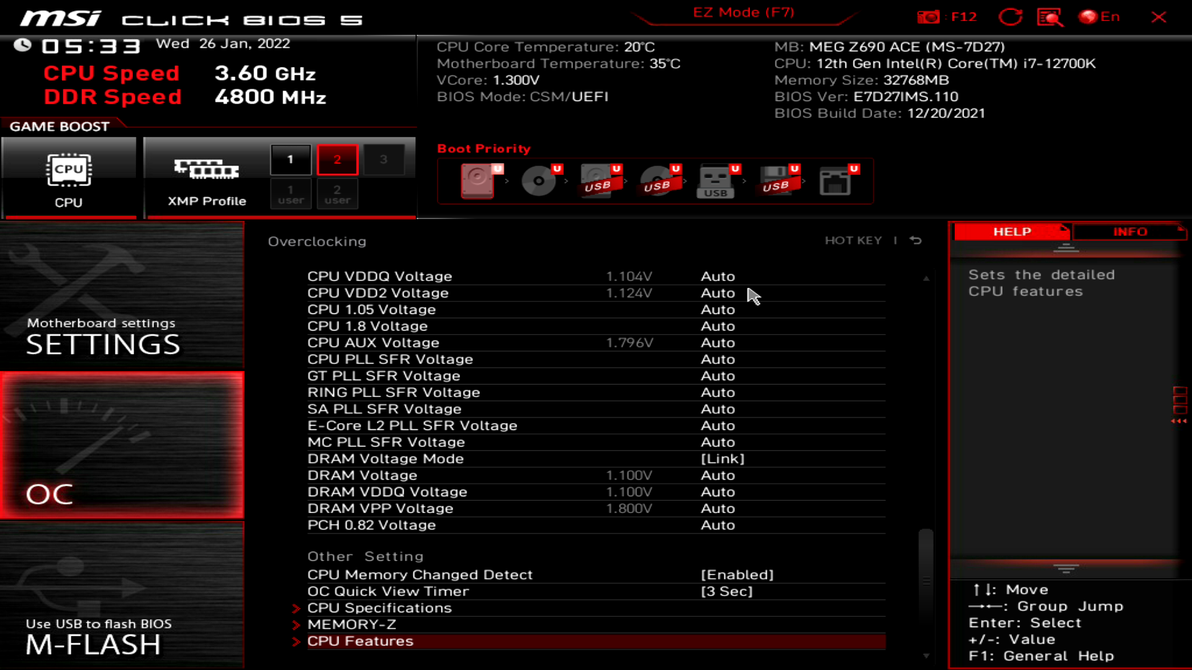The width and height of the screenshot is (1192, 670).
Task: Toggle CPU Memory Changed Detect setting
Action: pos(738,574)
